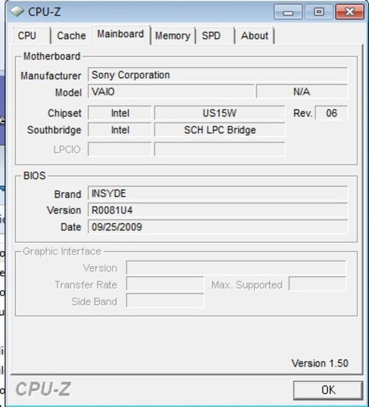369x407 pixels.
Task: Switch to the SPD tab
Action: [x=215, y=35]
